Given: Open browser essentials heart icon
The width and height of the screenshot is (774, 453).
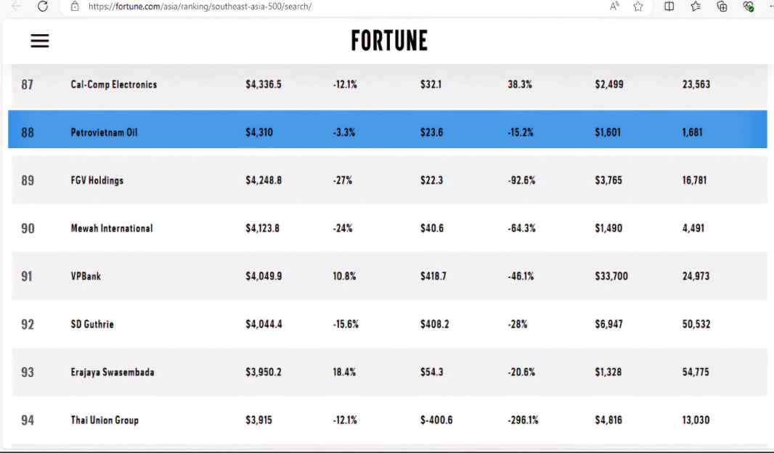Looking at the screenshot, I should 749,7.
